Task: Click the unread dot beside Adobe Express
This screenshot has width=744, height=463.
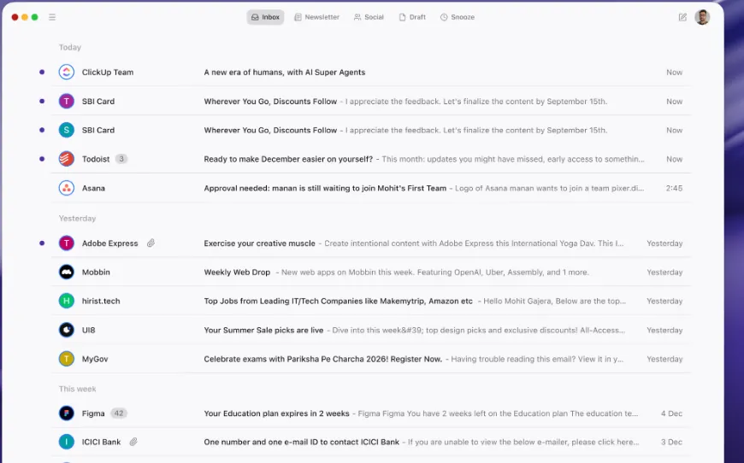Action: tap(42, 243)
